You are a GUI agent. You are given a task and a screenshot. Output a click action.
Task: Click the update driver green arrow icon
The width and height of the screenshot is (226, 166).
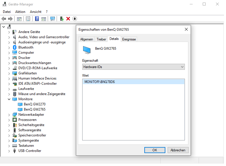pyautogui.click(x=62, y=19)
